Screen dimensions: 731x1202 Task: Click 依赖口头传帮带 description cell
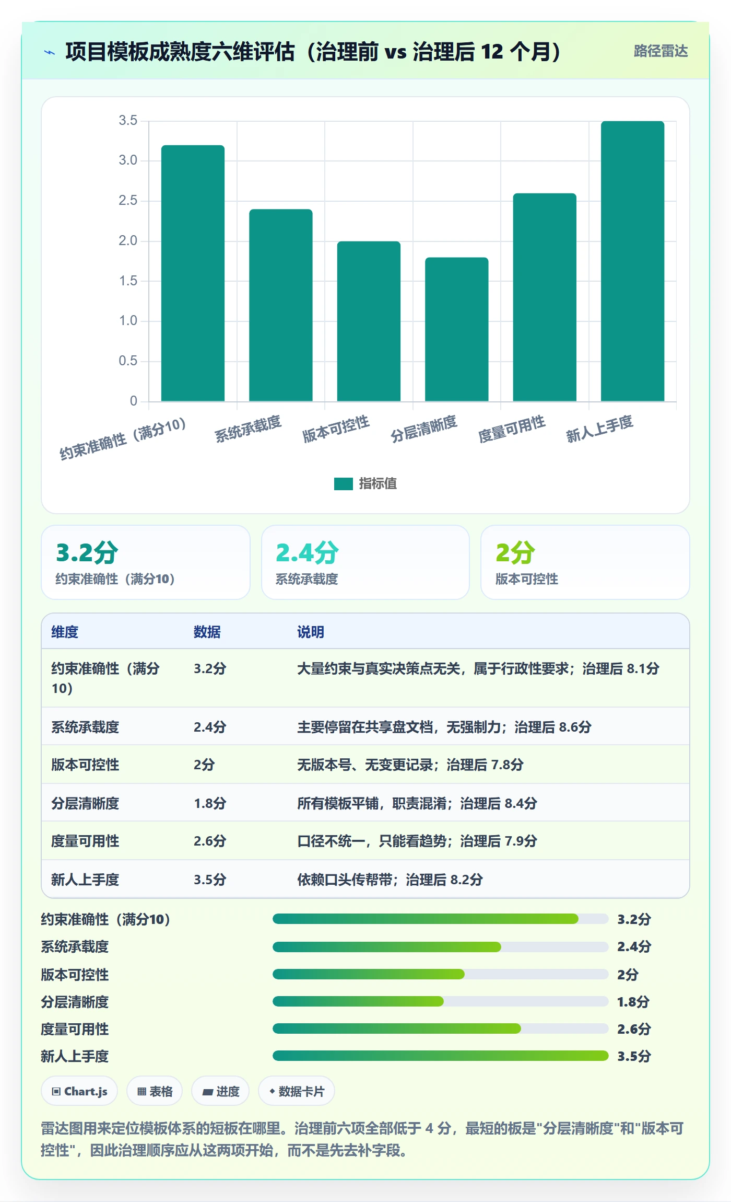coord(390,880)
